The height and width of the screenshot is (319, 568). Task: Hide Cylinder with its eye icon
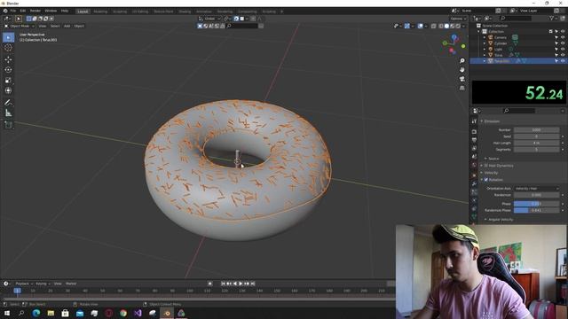[x=563, y=43]
